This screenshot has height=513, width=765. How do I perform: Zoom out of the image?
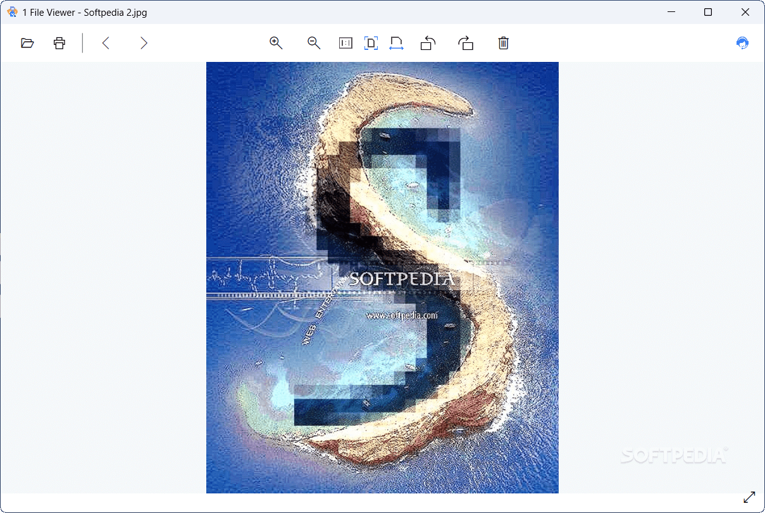[314, 43]
